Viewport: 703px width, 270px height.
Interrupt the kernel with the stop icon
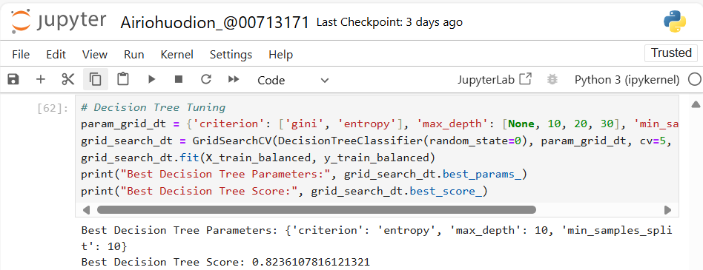pos(179,80)
